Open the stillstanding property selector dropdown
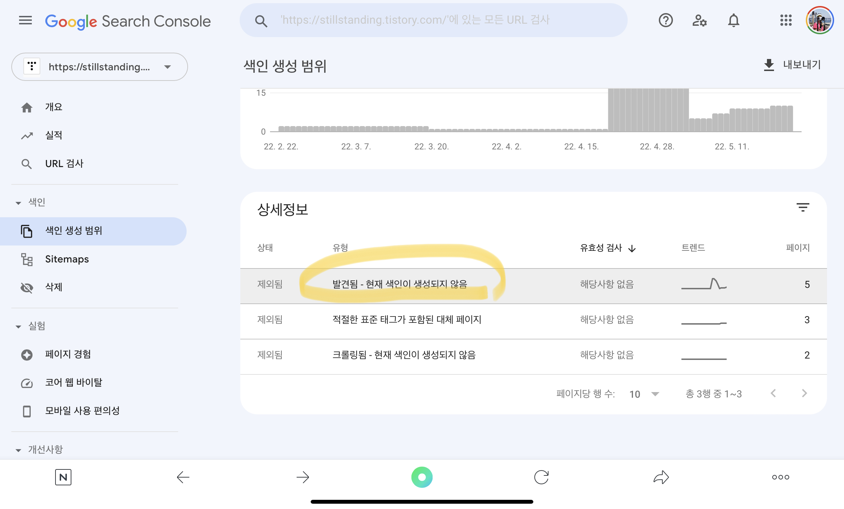This screenshot has width=844, height=509. [100, 67]
